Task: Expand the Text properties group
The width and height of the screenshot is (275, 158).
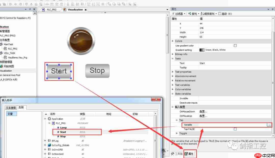Action: (172, 72)
